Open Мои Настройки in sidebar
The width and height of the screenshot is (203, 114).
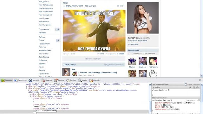click(x=45, y=25)
